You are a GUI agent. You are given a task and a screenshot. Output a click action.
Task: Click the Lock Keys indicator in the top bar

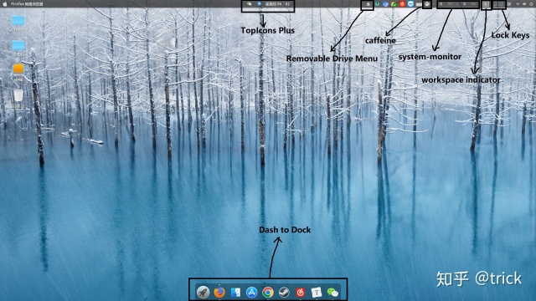click(x=499, y=4)
